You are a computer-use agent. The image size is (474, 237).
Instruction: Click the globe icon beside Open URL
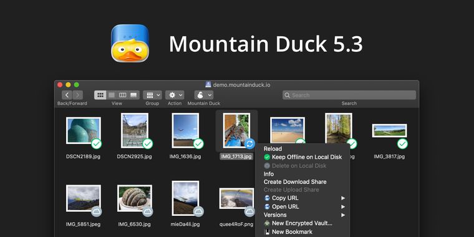coord(267,207)
